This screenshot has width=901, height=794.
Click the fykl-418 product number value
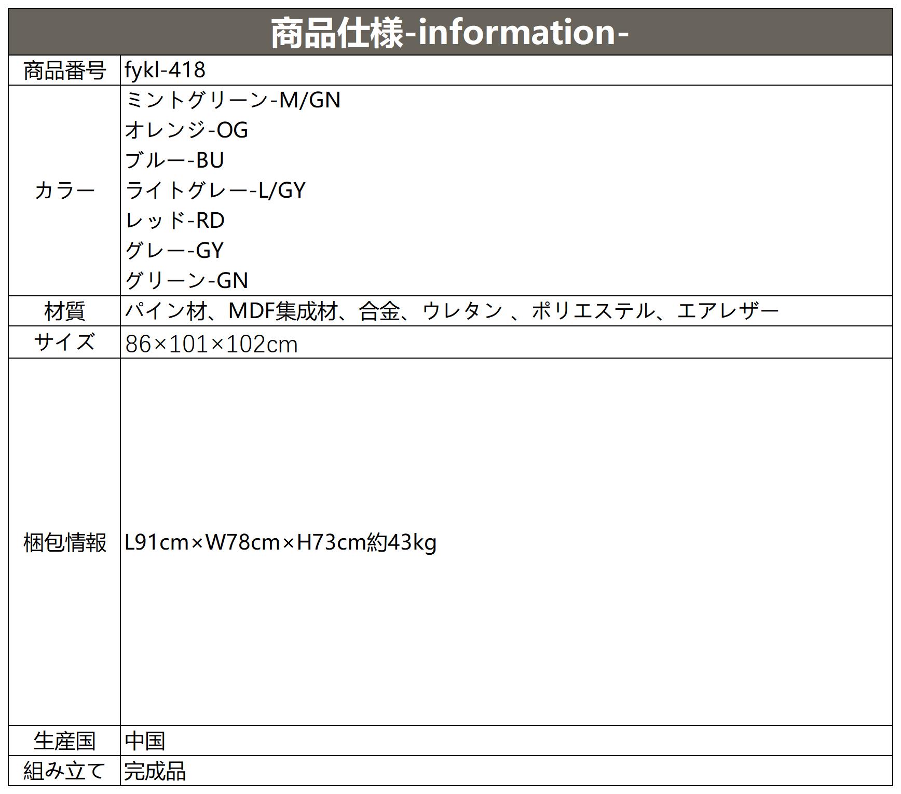coord(165,70)
